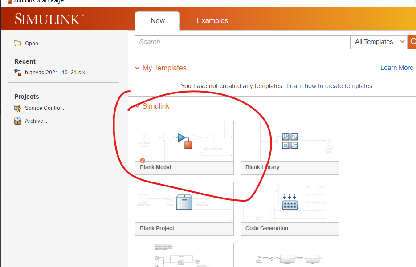The height and width of the screenshot is (267, 416).
Task: Switch to the New tab
Action: 158,20
